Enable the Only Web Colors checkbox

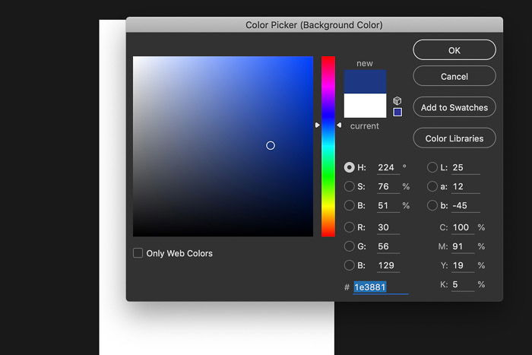coord(138,253)
